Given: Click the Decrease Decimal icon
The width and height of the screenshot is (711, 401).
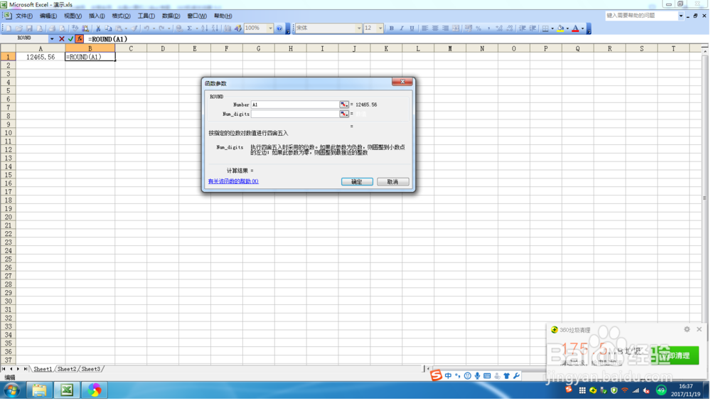Looking at the screenshot, I should click(510, 28).
